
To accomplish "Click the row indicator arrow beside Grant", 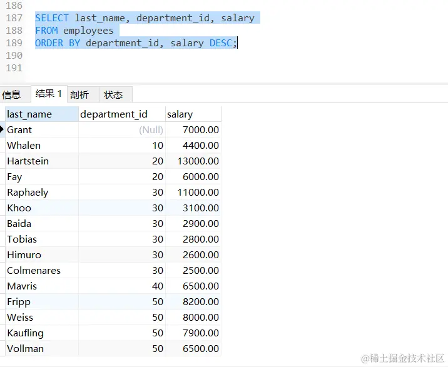I will (x=2, y=129).
